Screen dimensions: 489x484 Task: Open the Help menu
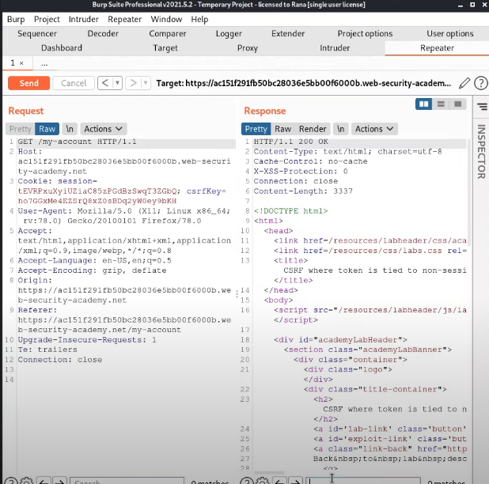[x=199, y=19]
